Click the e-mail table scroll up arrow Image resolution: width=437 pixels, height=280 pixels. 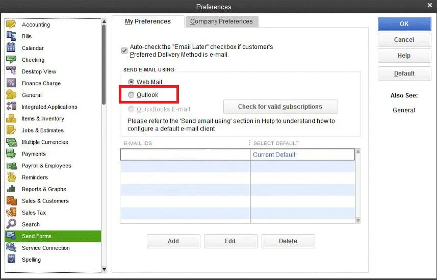(357, 151)
